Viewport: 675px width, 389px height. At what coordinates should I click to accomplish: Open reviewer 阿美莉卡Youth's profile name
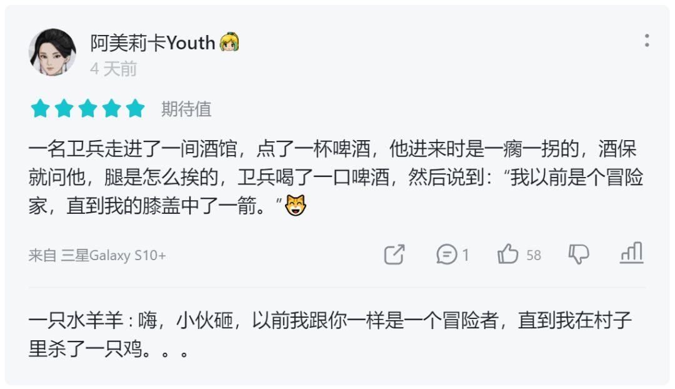(152, 43)
